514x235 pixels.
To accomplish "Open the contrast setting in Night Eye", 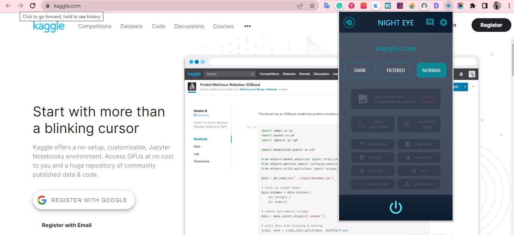I will [373, 158].
